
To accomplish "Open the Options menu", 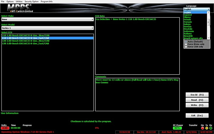I will (10, 2).
